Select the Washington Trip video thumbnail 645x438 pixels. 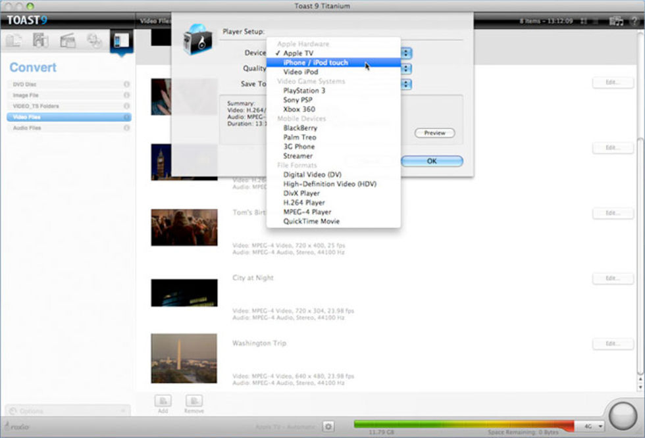[184, 358]
